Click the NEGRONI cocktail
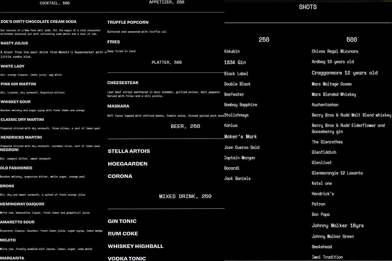Image resolution: width=392 pixels, height=261 pixels. click(x=9, y=150)
